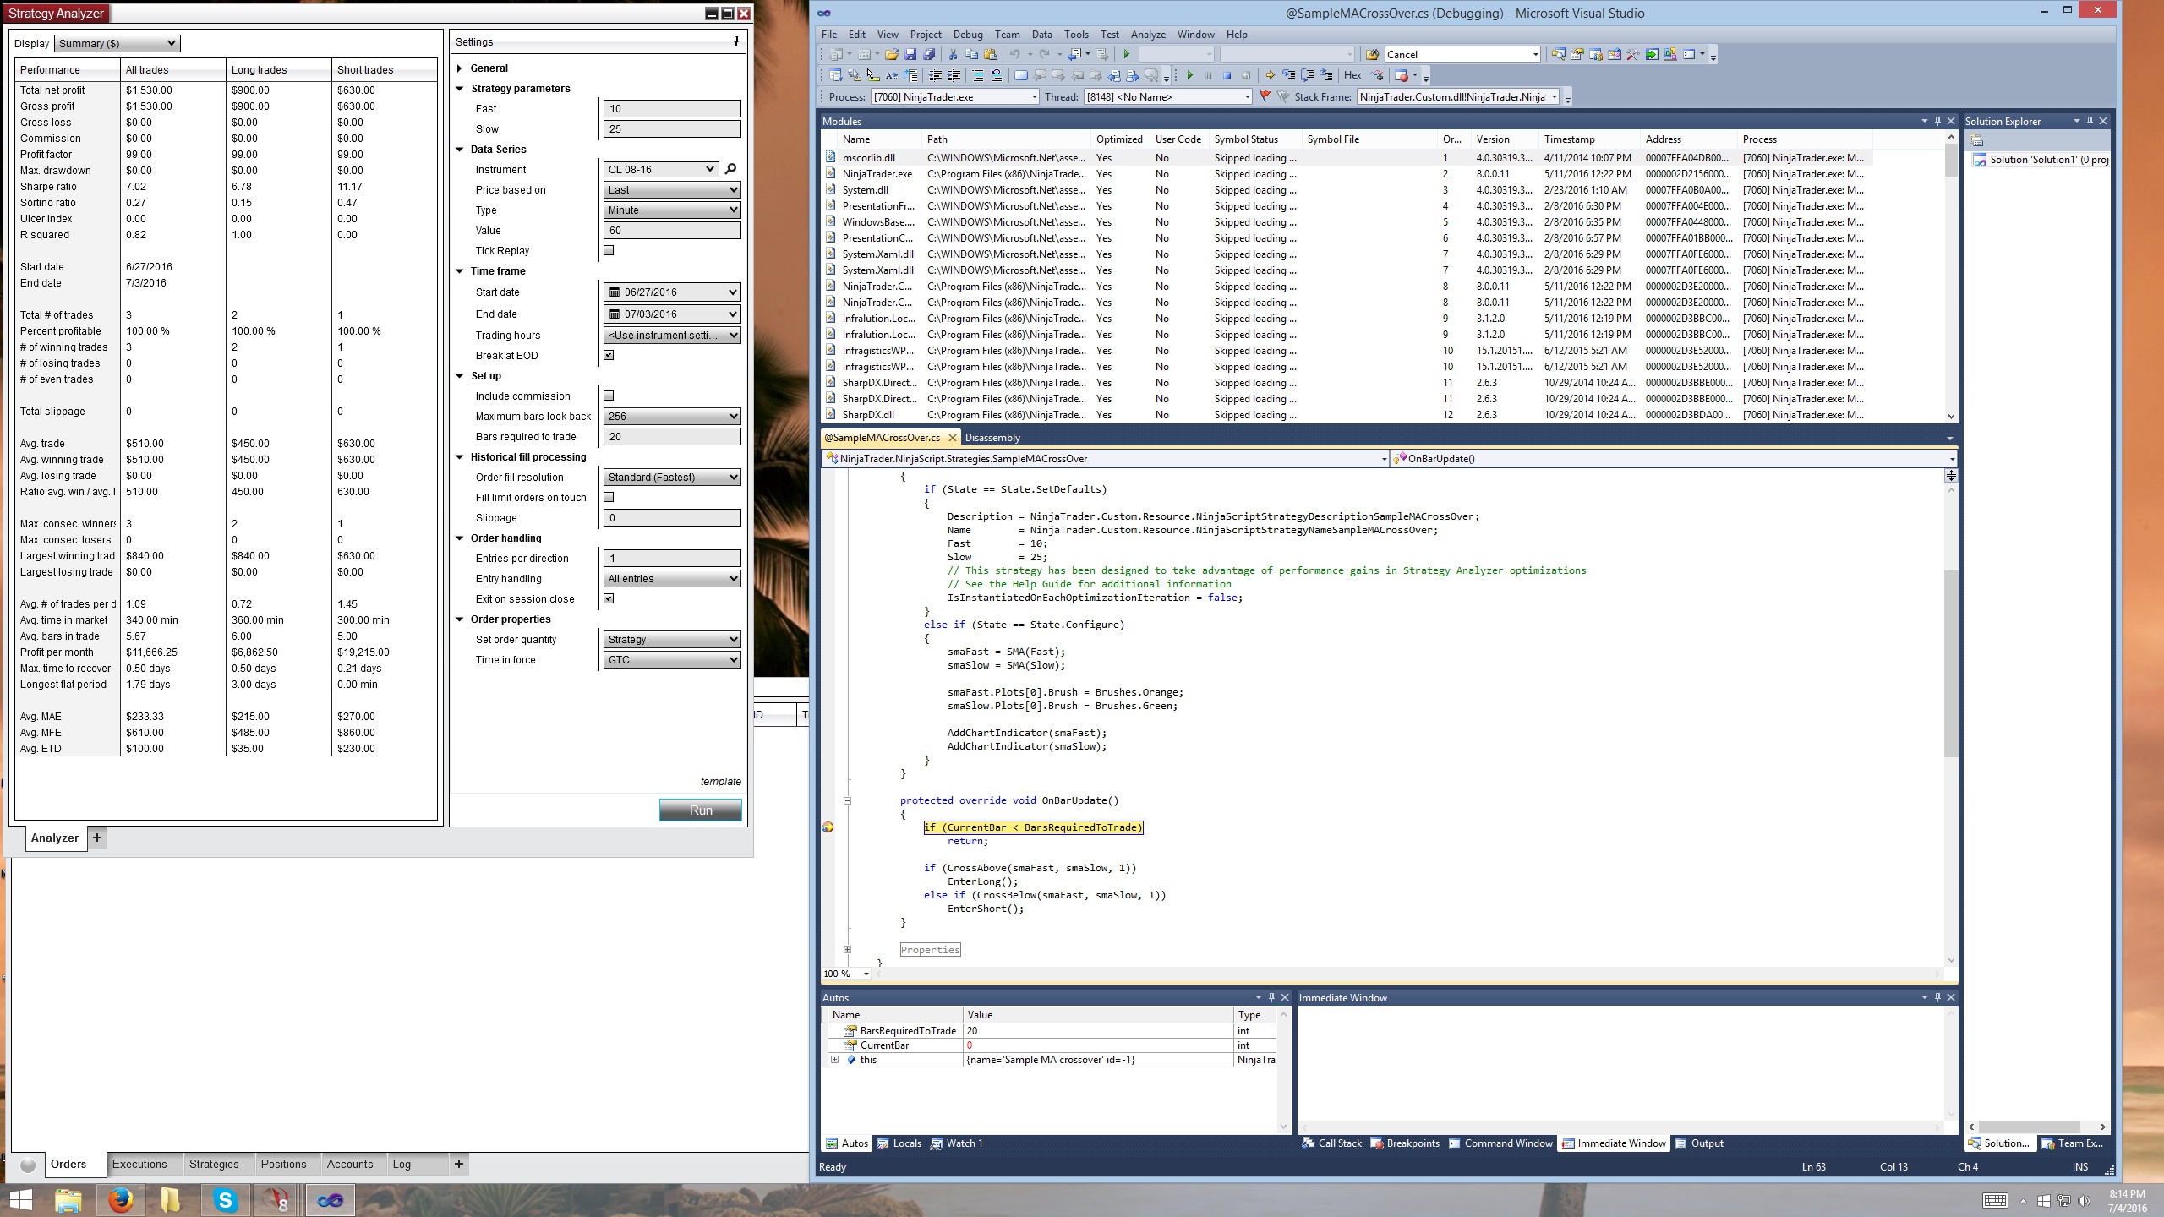This screenshot has width=2164, height=1217.
Task: Click the Slippage input field
Action: coord(672,517)
